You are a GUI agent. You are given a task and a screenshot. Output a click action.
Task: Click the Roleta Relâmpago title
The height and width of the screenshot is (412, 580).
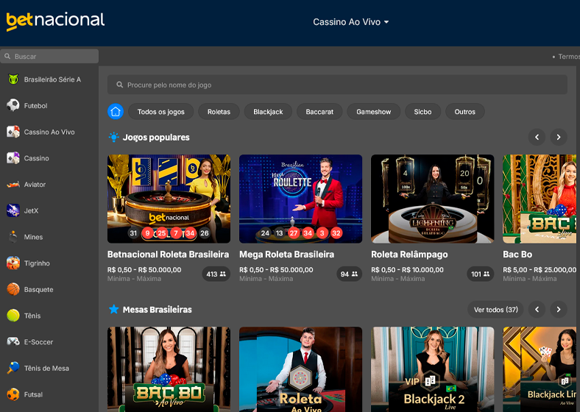(x=409, y=255)
